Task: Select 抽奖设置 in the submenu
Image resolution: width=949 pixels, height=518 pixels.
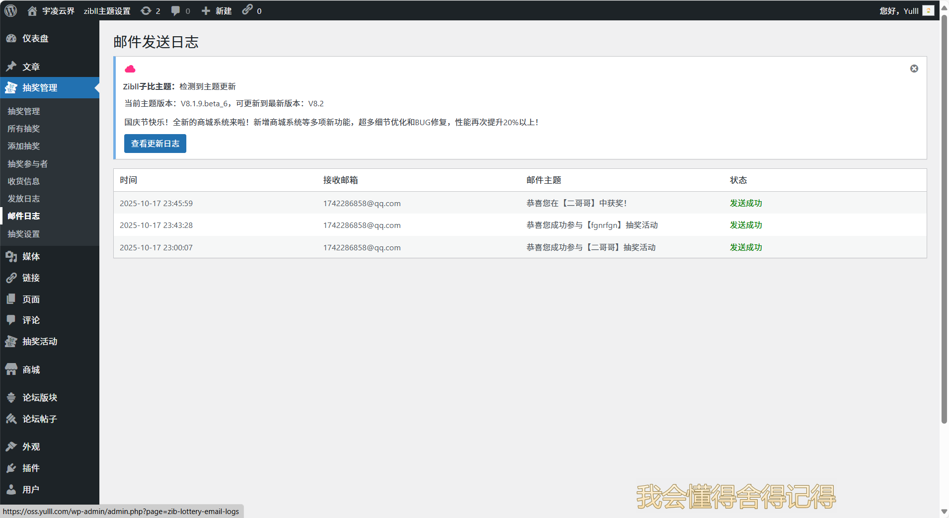Action: point(23,234)
